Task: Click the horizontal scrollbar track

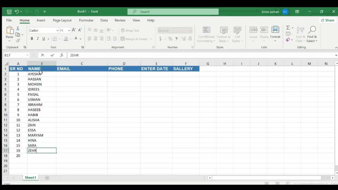Action: 271,178
